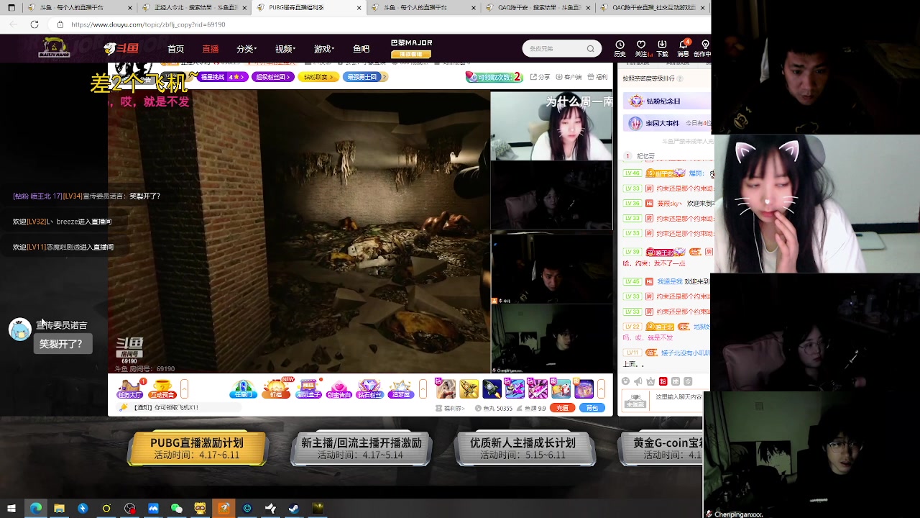Image resolution: width=920 pixels, height=518 pixels.
Task: Open the 历史 history icon
Action: tap(620, 48)
